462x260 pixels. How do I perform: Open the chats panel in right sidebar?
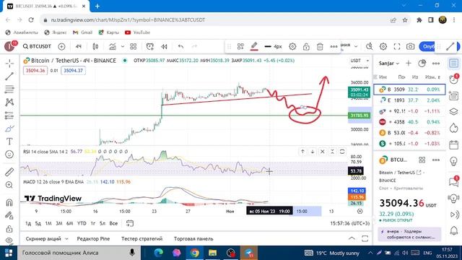coord(454,181)
